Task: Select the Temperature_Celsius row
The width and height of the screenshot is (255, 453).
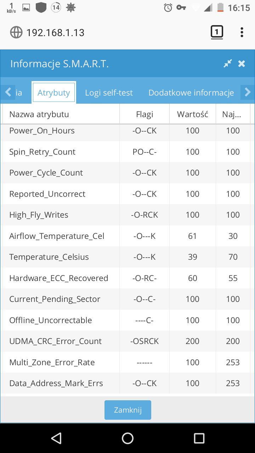Action: coord(127,257)
